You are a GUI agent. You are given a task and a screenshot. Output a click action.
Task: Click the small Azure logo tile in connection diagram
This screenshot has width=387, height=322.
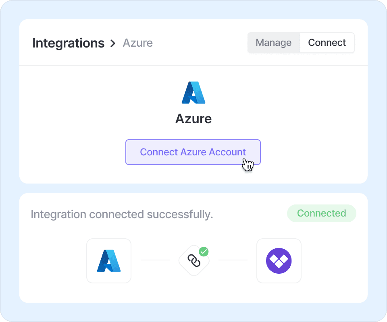[x=109, y=261]
